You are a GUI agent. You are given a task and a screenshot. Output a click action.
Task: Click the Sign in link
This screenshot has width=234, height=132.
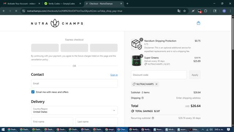[114, 75]
